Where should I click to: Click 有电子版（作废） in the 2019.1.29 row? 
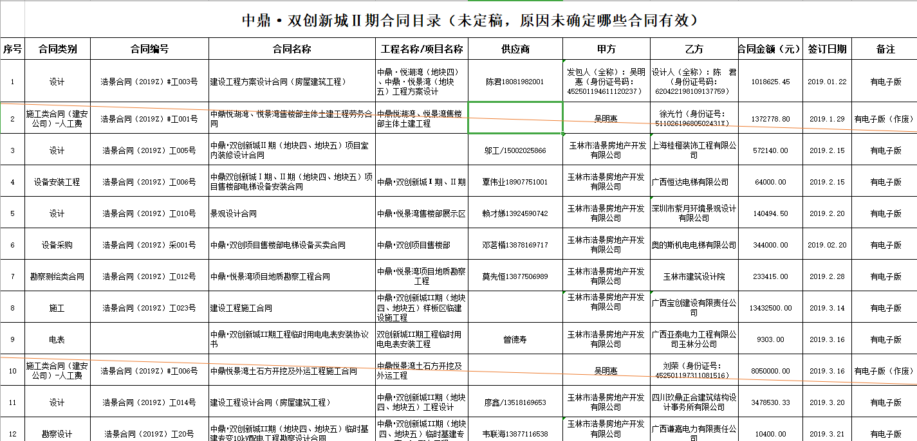coord(885,119)
